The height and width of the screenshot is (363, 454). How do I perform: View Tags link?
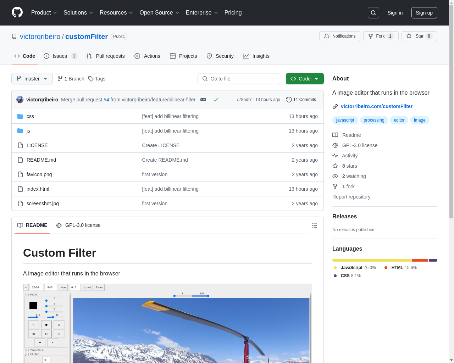(97, 79)
